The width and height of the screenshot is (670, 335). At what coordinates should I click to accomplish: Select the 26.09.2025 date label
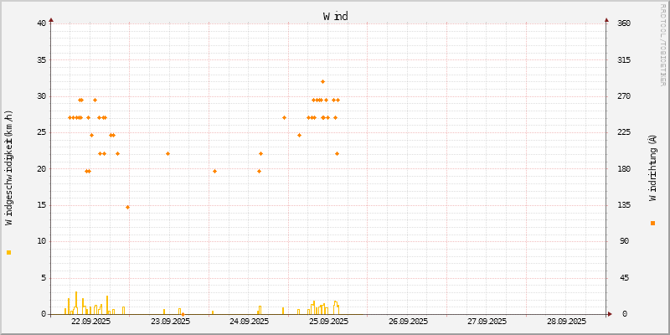point(407,322)
